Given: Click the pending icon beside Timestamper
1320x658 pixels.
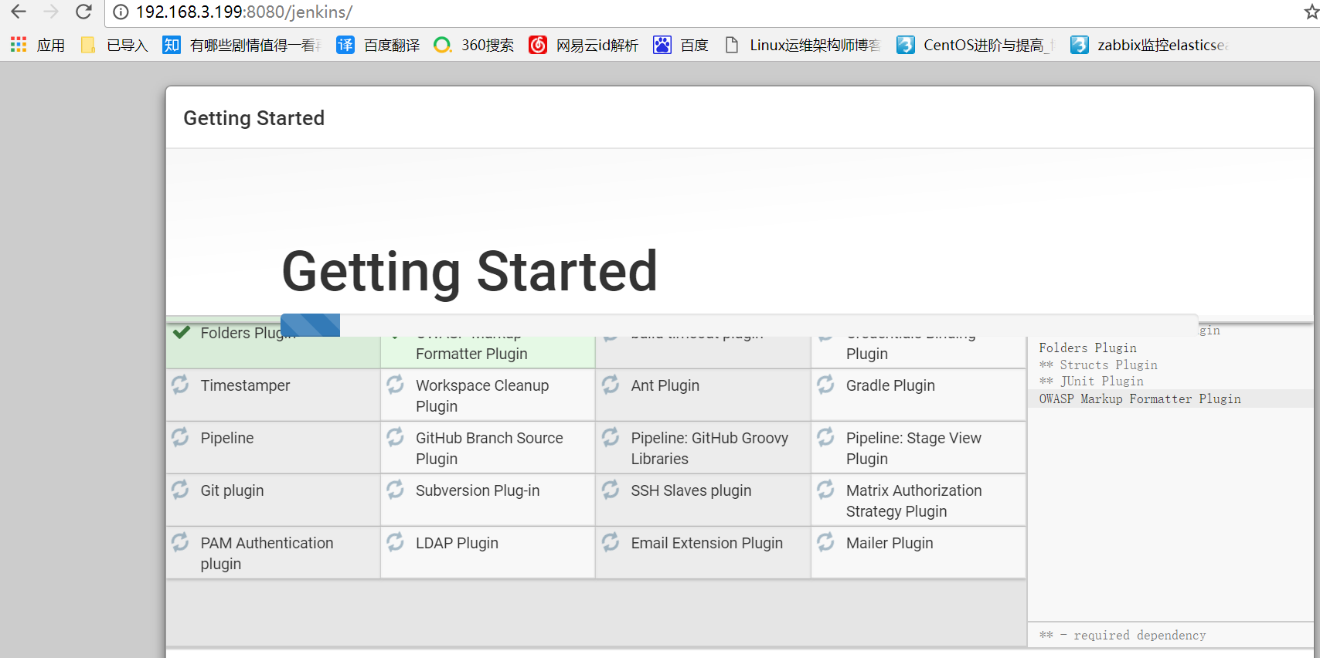Looking at the screenshot, I should (x=180, y=385).
